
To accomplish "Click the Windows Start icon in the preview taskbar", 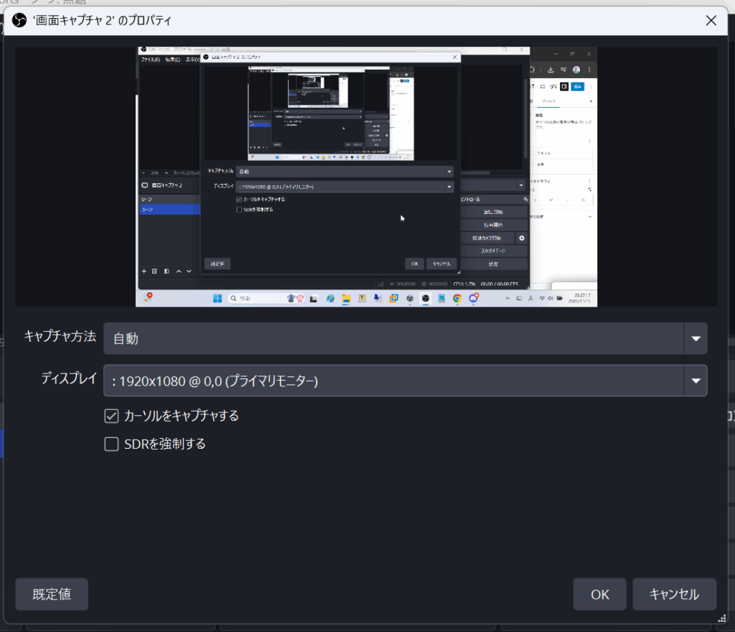I will (x=217, y=298).
